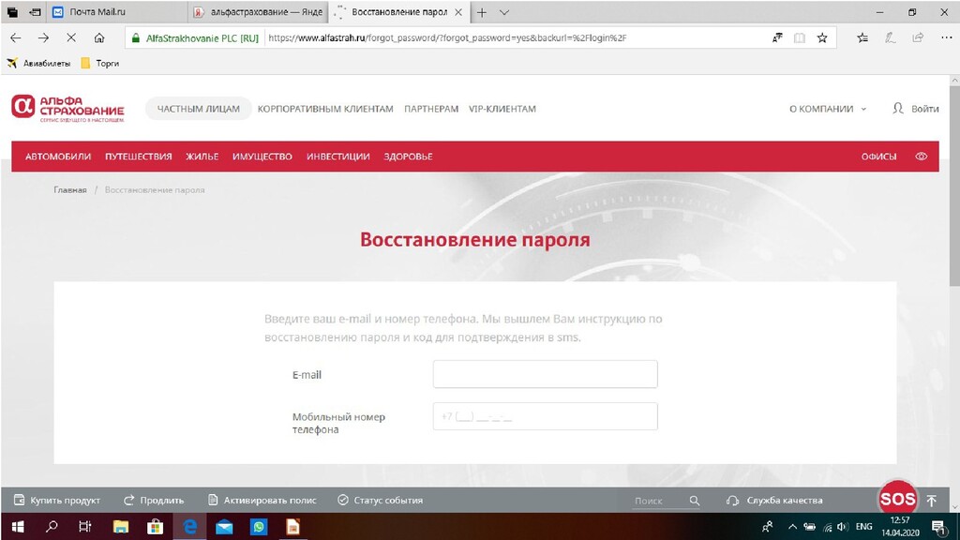The image size is (960, 540).
Task: Click the browser address bar URL
Action: (447, 37)
